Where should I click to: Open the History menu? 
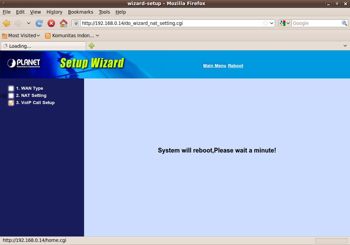coord(54,12)
